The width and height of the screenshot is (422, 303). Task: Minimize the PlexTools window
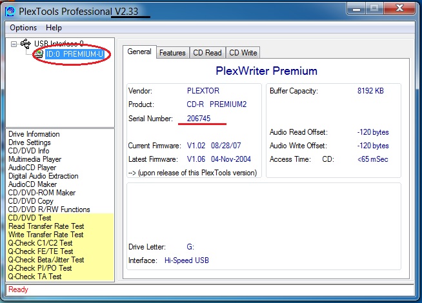click(356, 9)
